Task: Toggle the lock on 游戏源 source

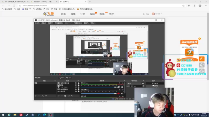Action: click(x=79, y=91)
